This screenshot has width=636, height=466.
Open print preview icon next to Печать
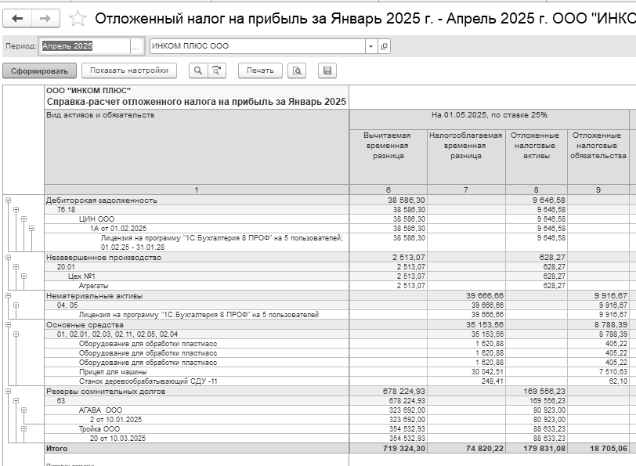[x=297, y=70]
